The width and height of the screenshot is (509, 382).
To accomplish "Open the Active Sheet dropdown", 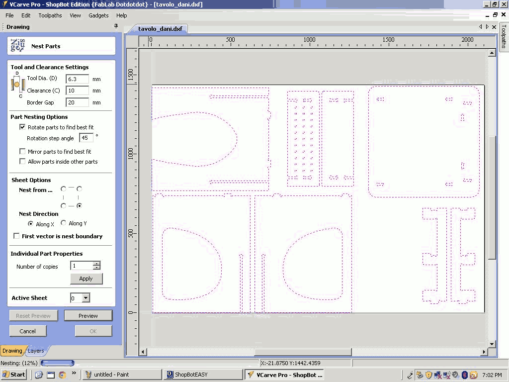I will click(85, 298).
